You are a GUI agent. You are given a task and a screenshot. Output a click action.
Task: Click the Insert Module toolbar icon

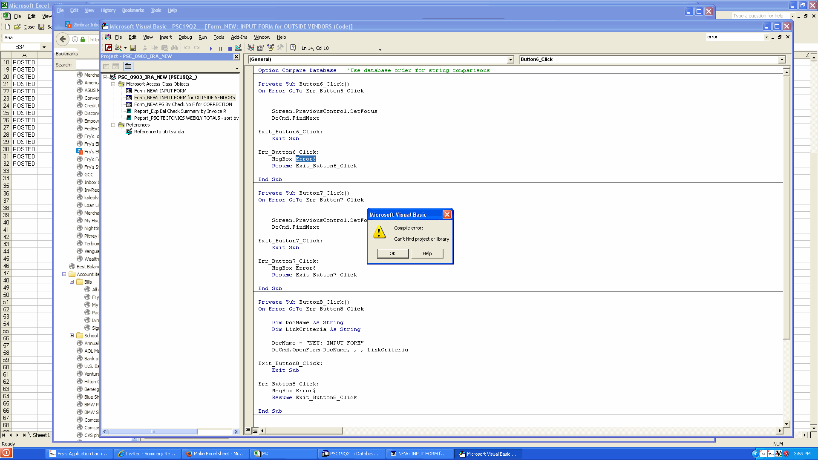[118, 48]
